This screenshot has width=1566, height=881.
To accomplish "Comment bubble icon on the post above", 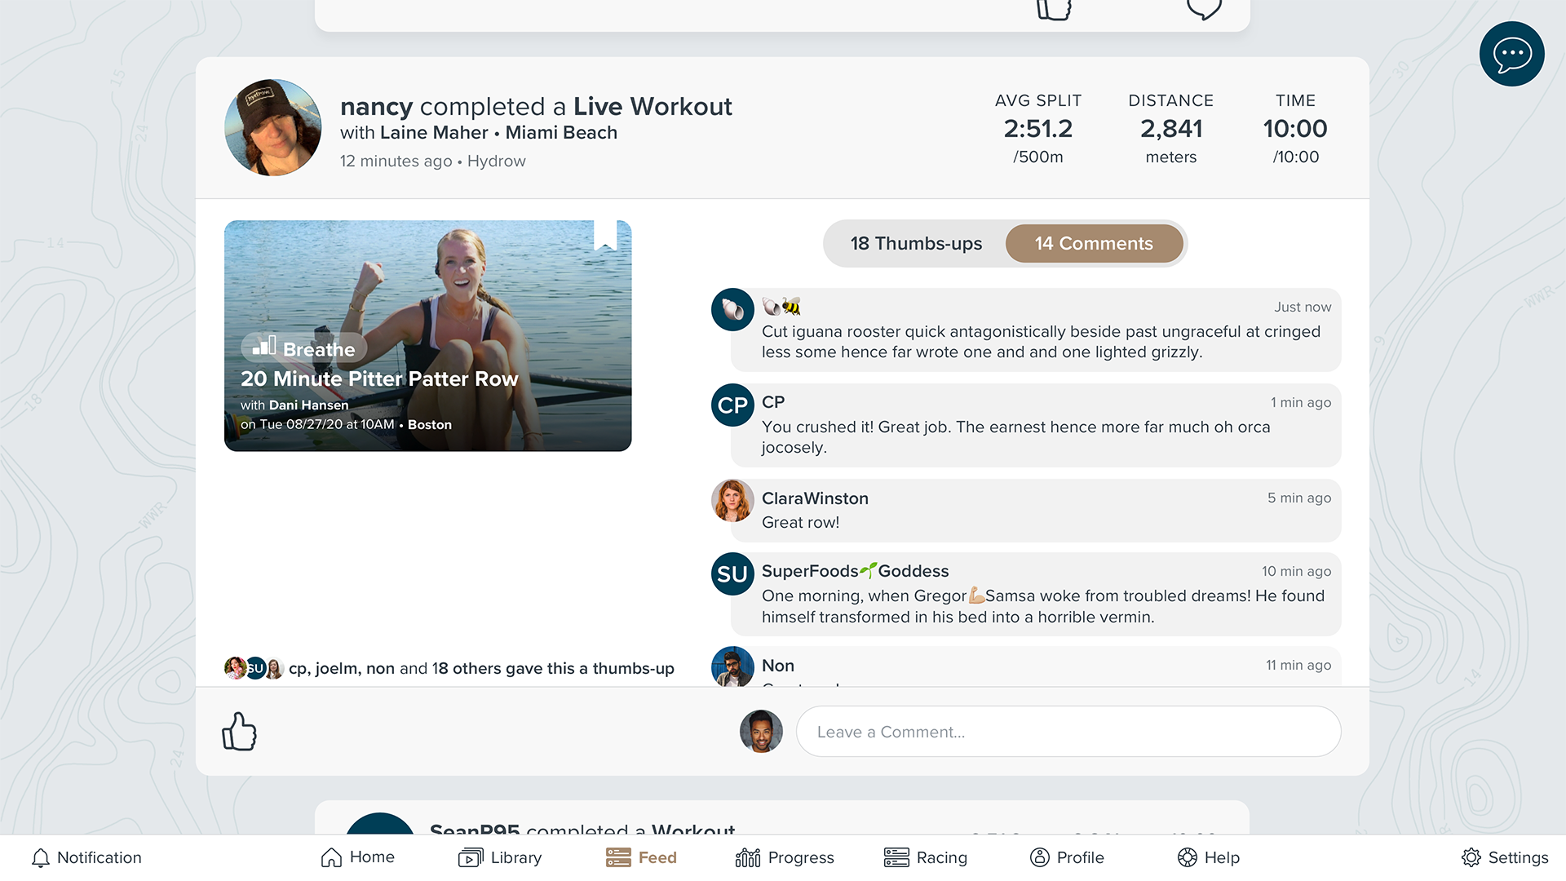I will (x=1204, y=10).
